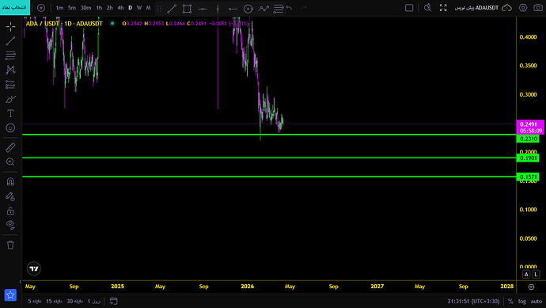Toggle stay in drawing mode
Image resolution: width=546 pixels, height=308 pixels.
[10, 196]
